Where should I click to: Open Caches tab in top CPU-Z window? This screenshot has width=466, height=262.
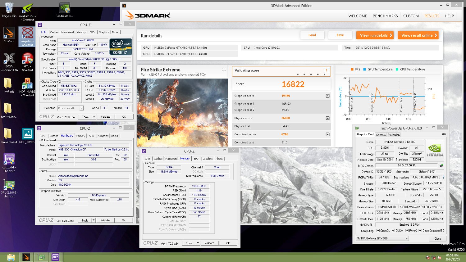click(54, 32)
